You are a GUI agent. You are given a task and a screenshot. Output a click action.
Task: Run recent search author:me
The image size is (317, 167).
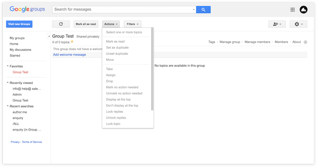pos(20,112)
